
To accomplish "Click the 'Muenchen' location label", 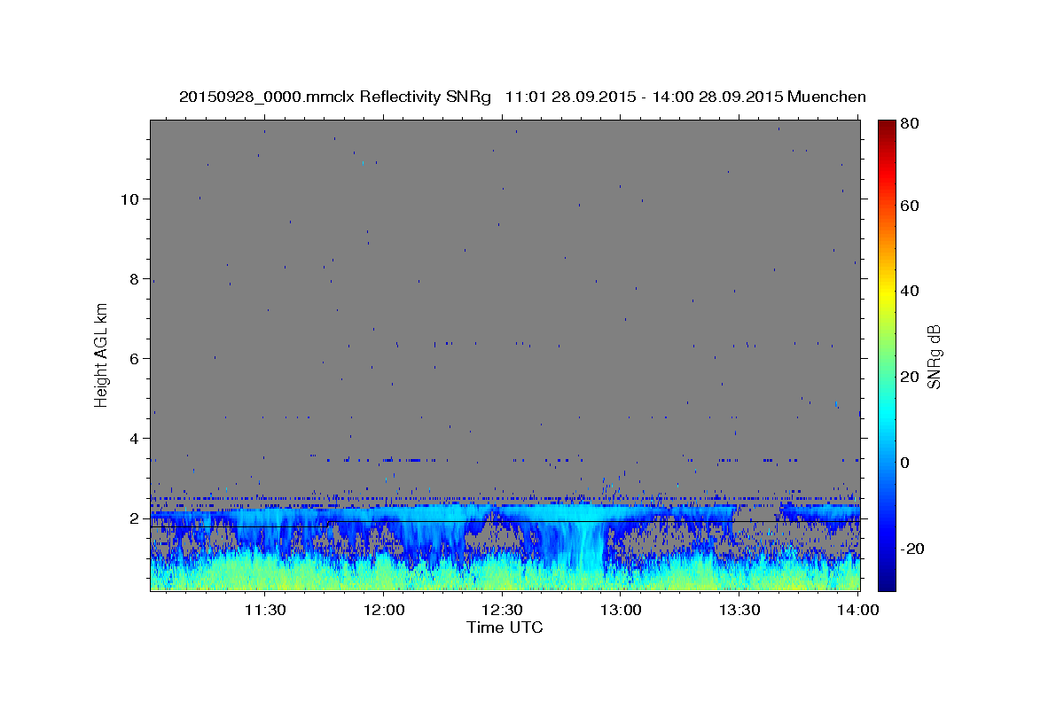I will click(x=826, y=97).
